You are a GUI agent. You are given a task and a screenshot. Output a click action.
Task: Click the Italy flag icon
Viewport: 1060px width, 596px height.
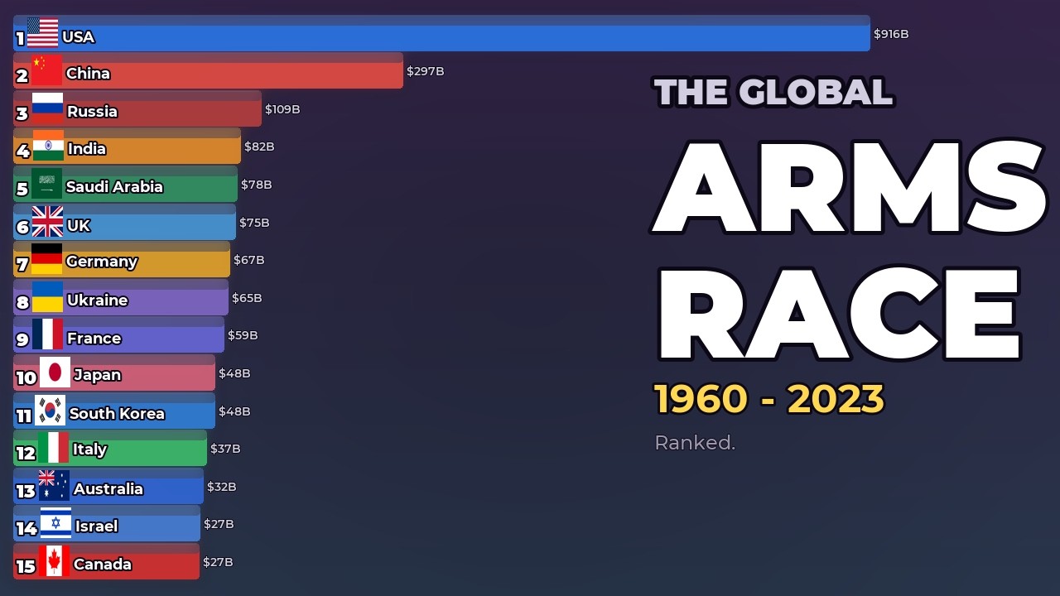coord(53,449)
